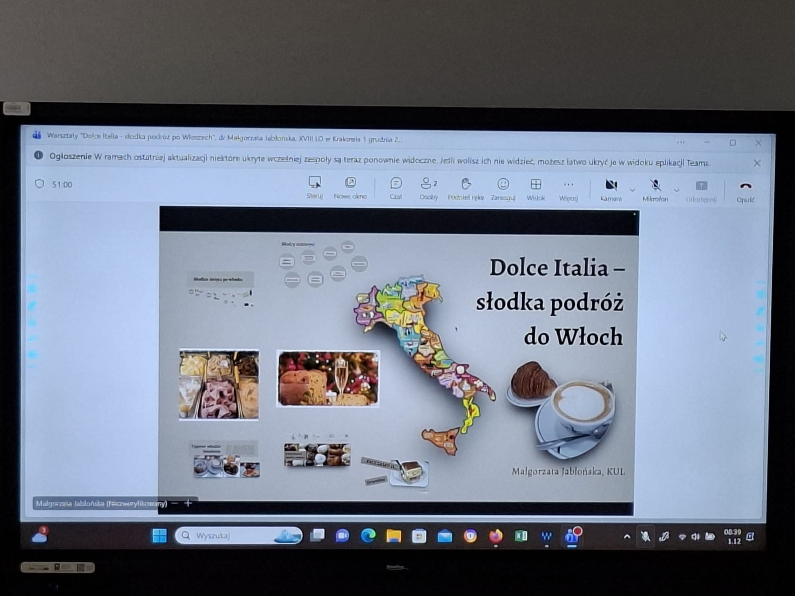Viewport: 795px width, 596px height.
Task: Zoom in shared content with plus
Action: [x=188, y=503]
